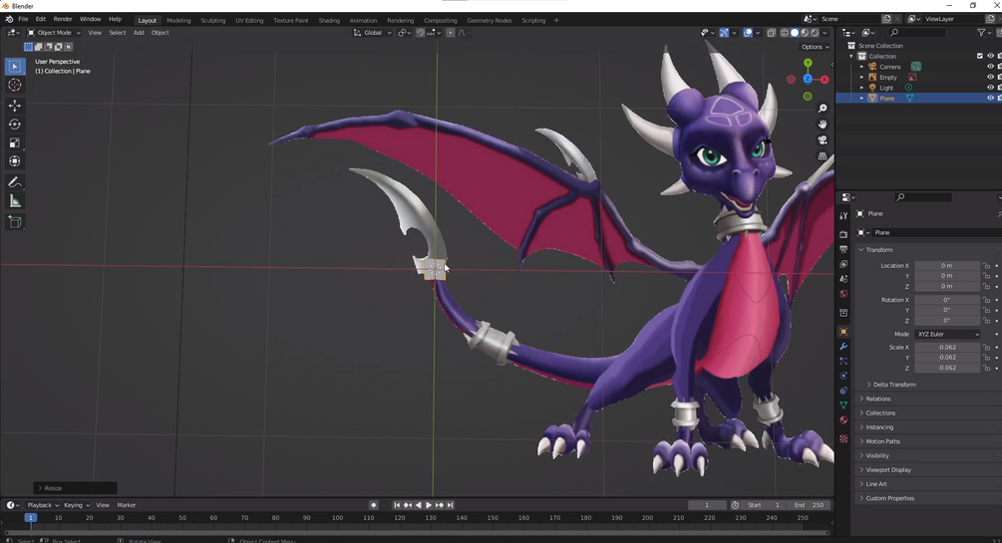The width and height of the screenshot is (1002, 543).
Task: Open the Object Data mesh tab
Action: tap(843, 406)
